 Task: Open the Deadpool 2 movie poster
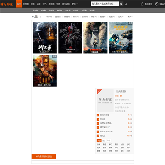click(x=70, y=38)
